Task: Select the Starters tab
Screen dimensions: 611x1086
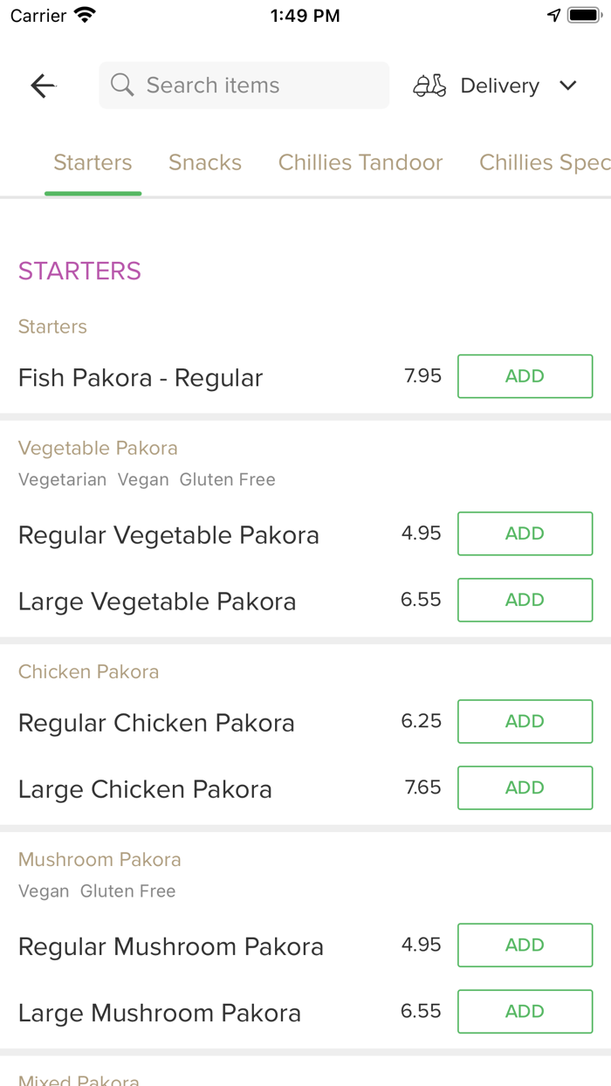Action: tap(93, 162)
